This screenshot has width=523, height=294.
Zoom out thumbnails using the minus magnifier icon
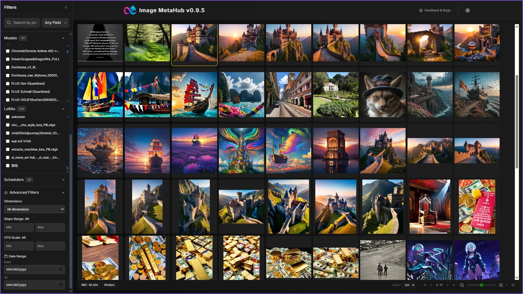point(462,285)
